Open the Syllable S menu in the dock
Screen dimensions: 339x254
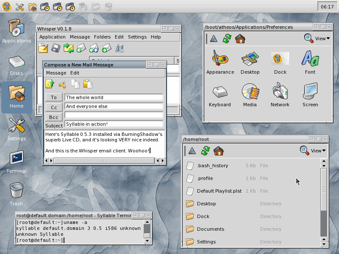[x=6, y=7]
